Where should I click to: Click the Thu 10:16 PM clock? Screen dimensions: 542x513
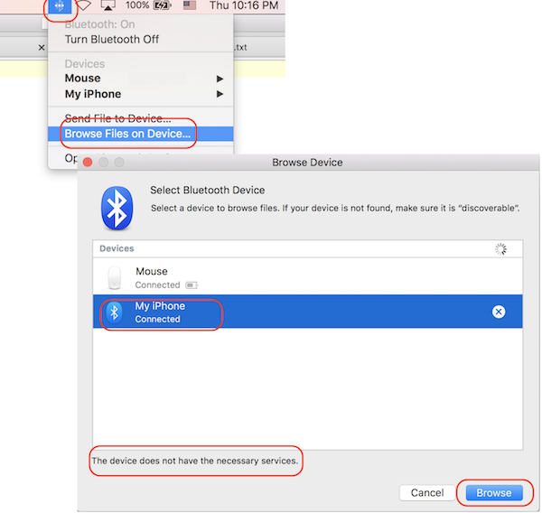click(x=244, y=5)
